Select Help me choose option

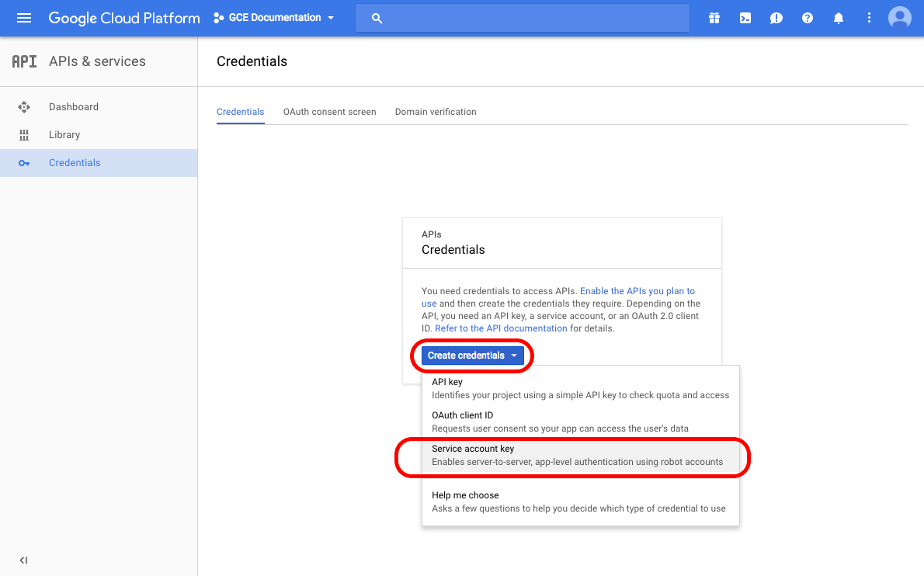pos(581,501)
